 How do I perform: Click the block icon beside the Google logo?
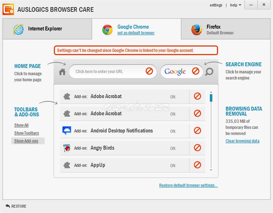coord(196,71)
